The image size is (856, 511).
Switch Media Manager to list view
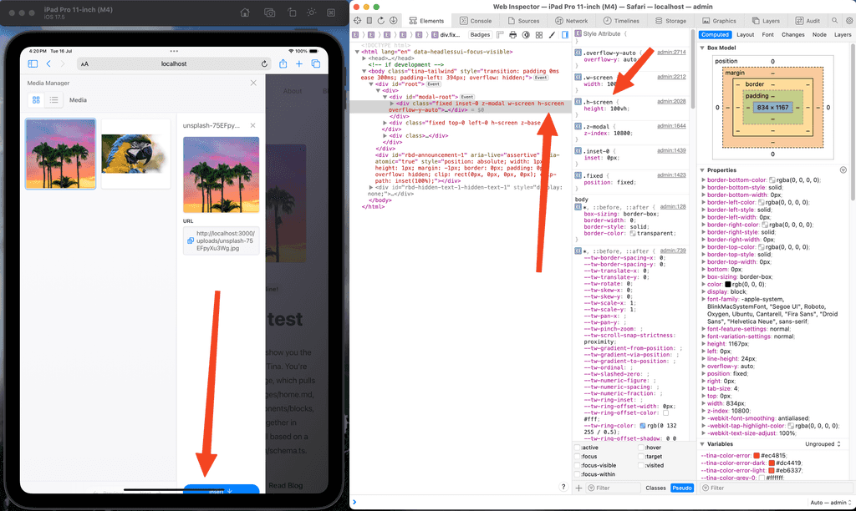point(53,100)
